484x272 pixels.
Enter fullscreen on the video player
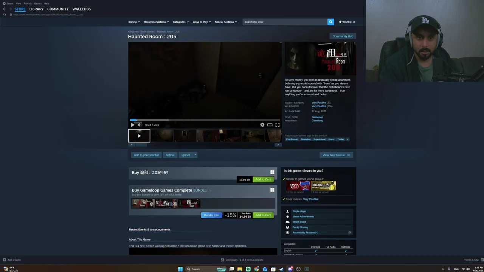coord(277,125)
